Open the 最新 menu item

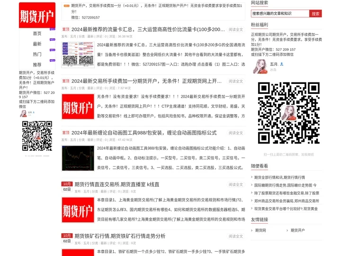(37, 44)
